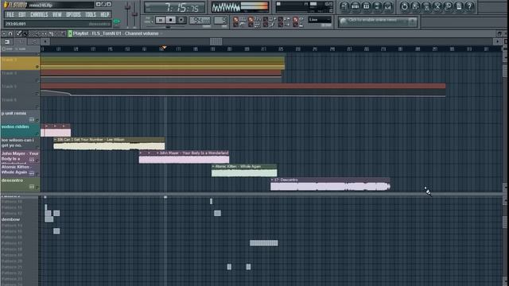The height and width of the screenshot is (286, 509).
Task: Open the EDIT menu
Action: coord(22,15)
